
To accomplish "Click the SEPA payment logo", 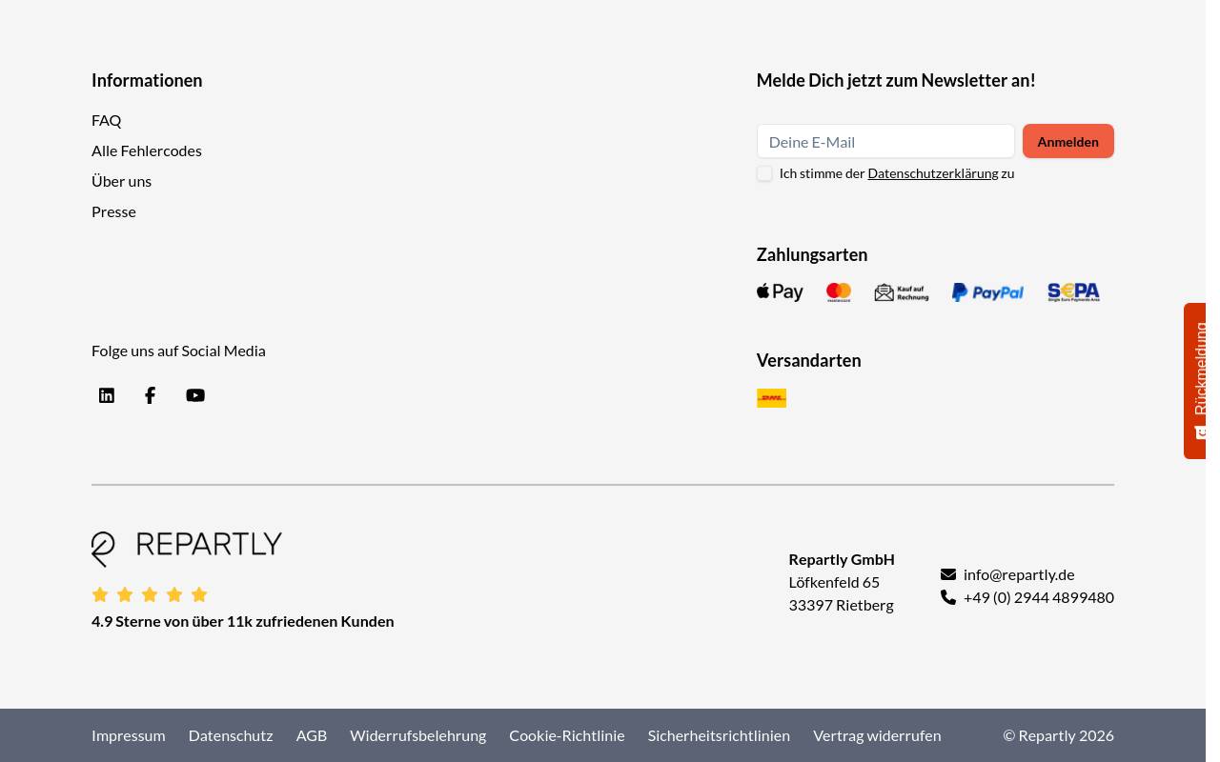I will (1073, 292).
